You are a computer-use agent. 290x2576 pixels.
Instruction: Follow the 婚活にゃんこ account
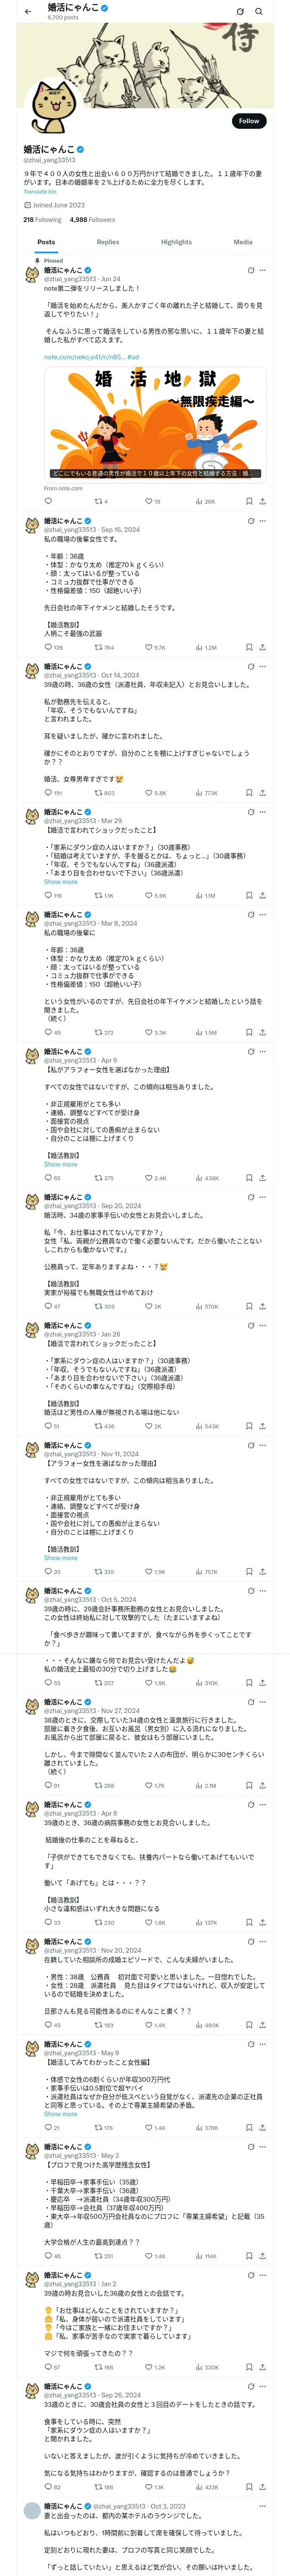pos(248,121)
